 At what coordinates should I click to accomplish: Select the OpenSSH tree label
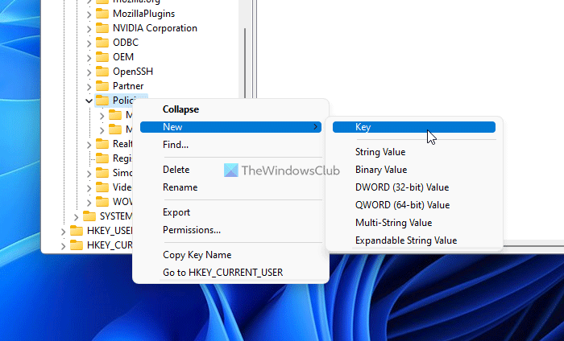tap(133, 72)
